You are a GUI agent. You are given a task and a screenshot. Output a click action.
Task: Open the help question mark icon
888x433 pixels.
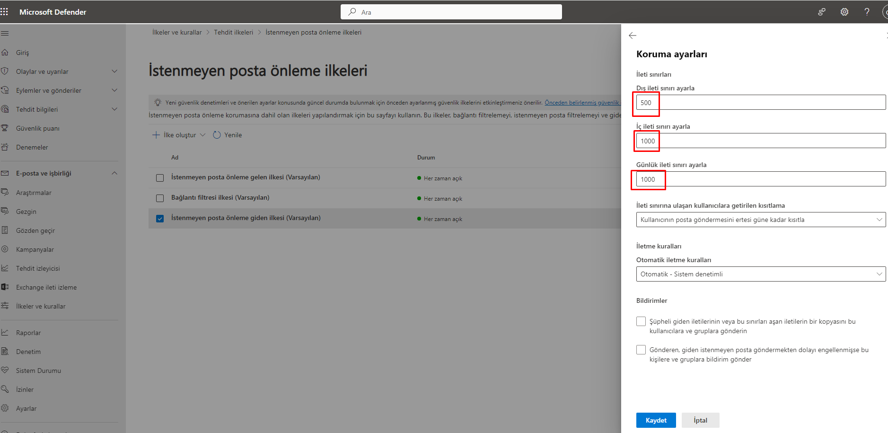click(x=867, y=12)
